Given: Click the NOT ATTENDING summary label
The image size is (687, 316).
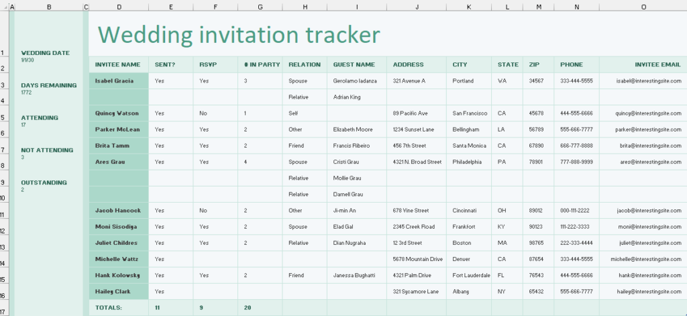Looking at the screenshot, I should [x=47, y=150].
